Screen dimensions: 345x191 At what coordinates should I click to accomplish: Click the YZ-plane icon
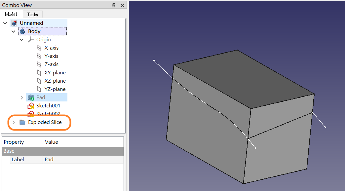[39, 89]
